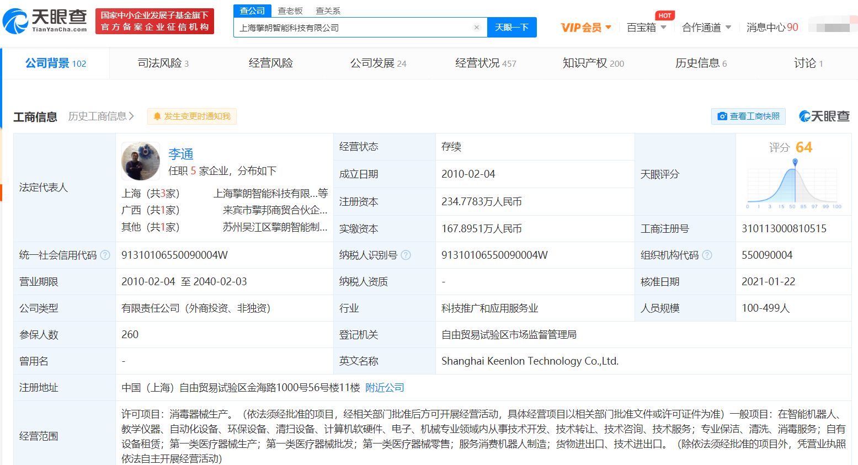858x465 pixels.
Task: Click the help icon beside 组织机构代码
Action: 707,255
